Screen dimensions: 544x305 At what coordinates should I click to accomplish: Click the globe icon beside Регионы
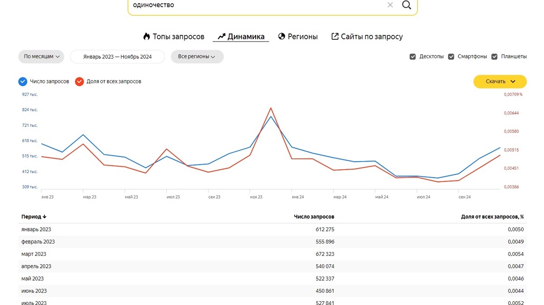tap(282, 37)
